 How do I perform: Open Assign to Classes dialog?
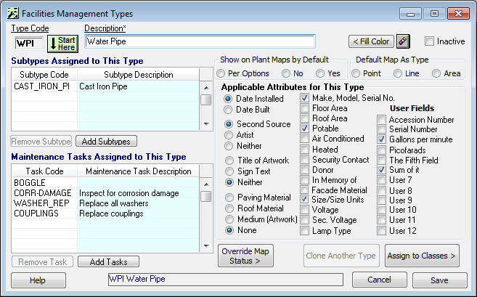[422, 256]
